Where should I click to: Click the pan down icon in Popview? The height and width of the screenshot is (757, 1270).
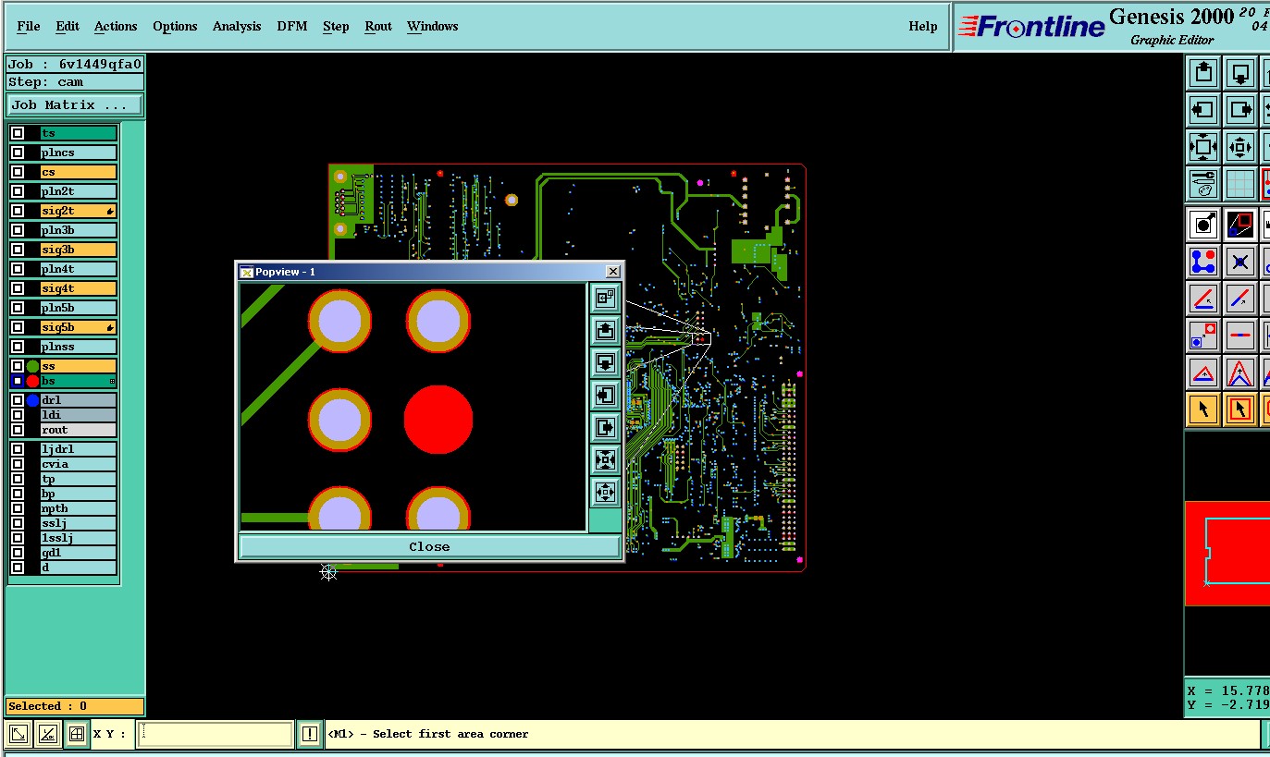[x=605, y=362]
